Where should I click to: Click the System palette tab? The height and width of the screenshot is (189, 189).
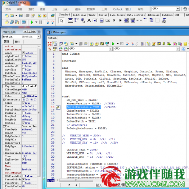tap(103, 15)
